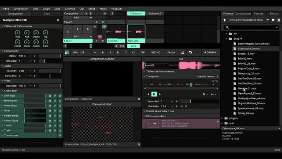Click the Hue dashboard knob
Viewport: 282px width, 159px height.
[x=27, y=33]
